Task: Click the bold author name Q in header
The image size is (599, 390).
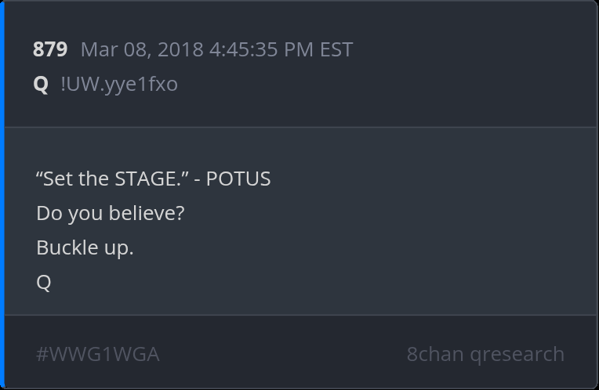Action: point(41,84)
